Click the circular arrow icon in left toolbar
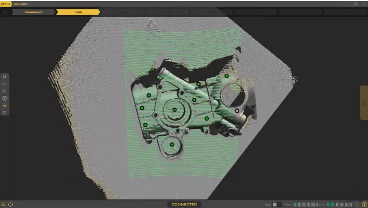 pos(5,98)
